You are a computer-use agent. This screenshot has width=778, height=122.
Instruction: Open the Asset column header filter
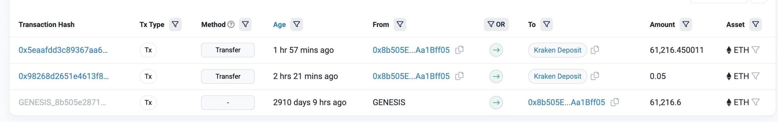coord(756,25)
